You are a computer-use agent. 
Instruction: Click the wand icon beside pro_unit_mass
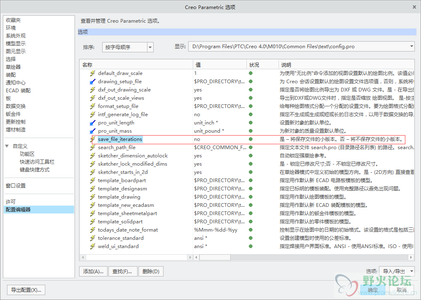point(93,131)
